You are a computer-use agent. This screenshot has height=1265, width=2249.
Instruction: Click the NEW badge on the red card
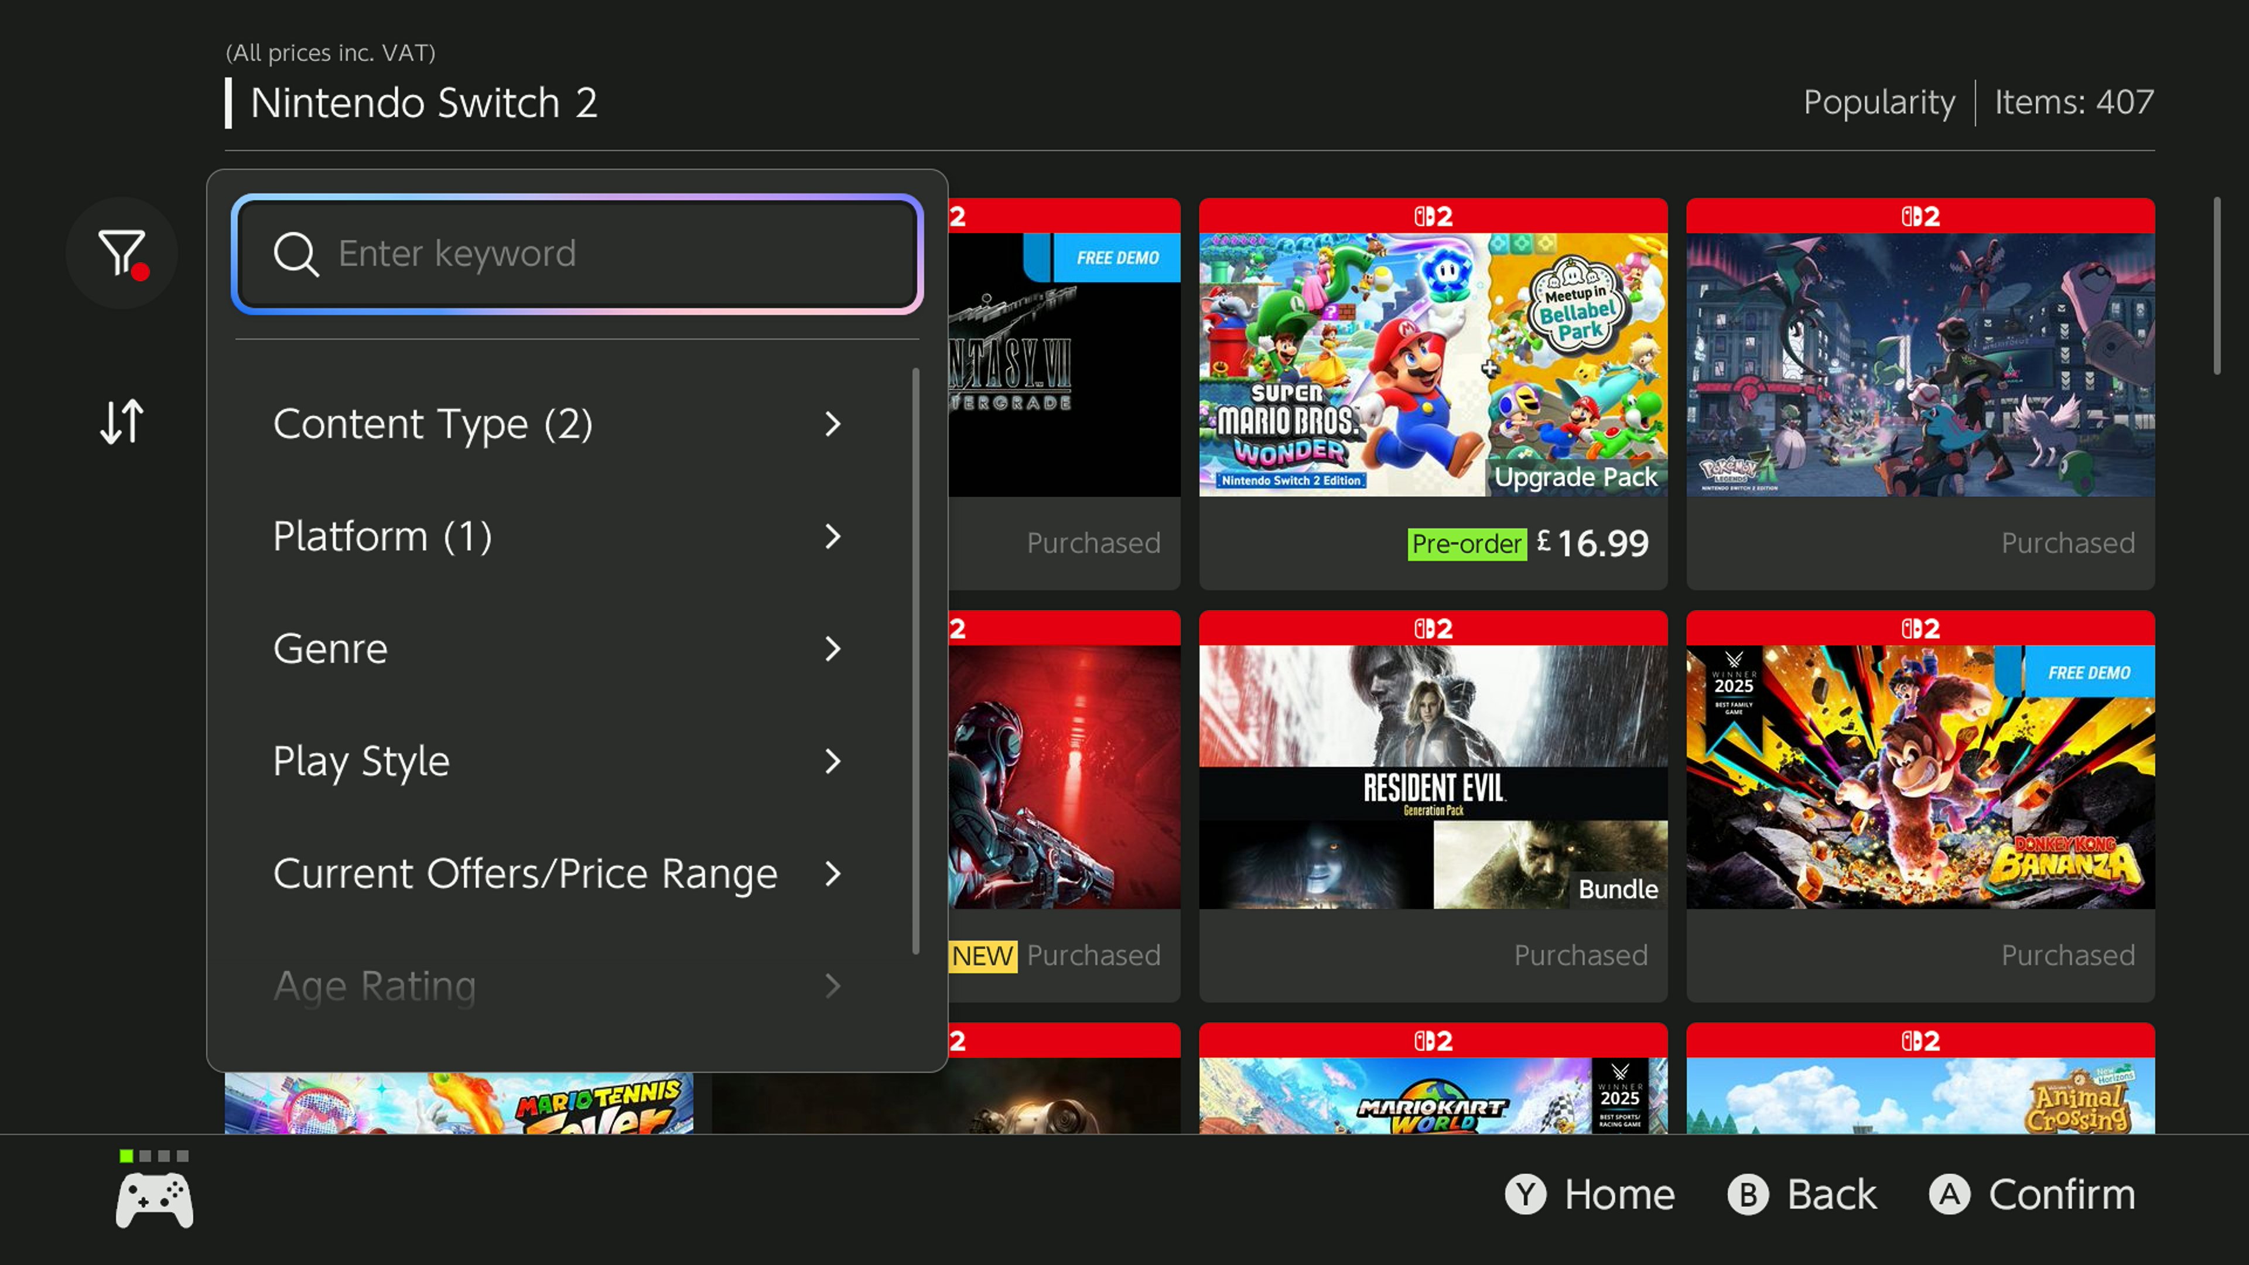(983, 956)
